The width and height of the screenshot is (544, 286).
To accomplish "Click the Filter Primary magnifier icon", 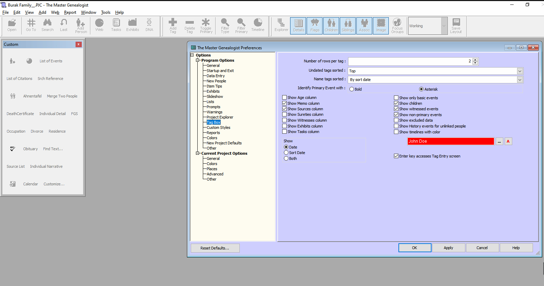I will (x=241, y=26).
